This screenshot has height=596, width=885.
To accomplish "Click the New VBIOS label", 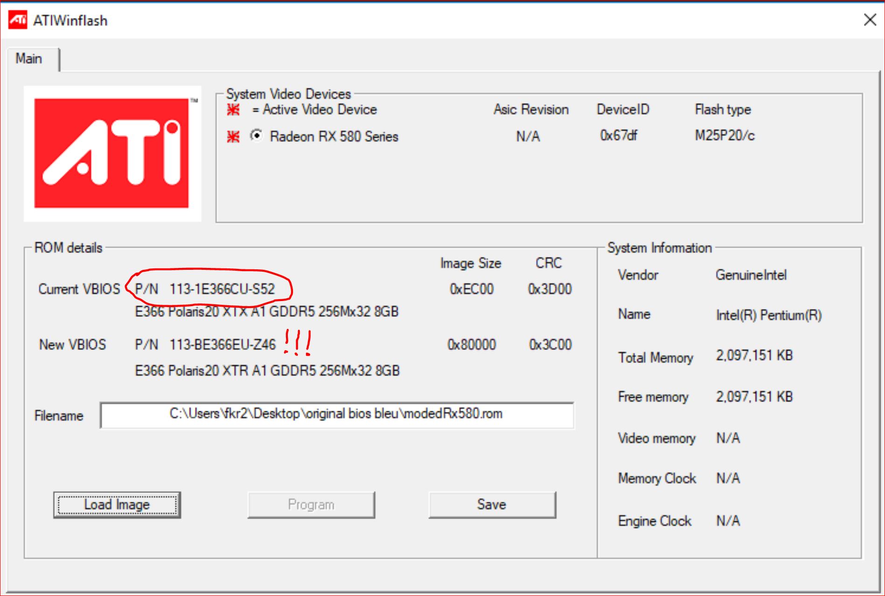I will 72,344.
